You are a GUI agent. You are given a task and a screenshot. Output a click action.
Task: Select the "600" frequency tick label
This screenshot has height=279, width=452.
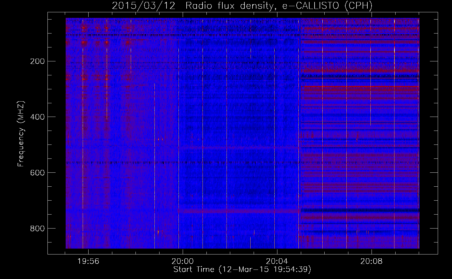click(x=37, y=173)
